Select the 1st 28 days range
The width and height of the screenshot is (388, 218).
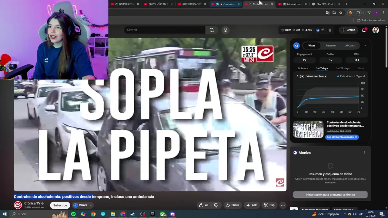point(343,68)
